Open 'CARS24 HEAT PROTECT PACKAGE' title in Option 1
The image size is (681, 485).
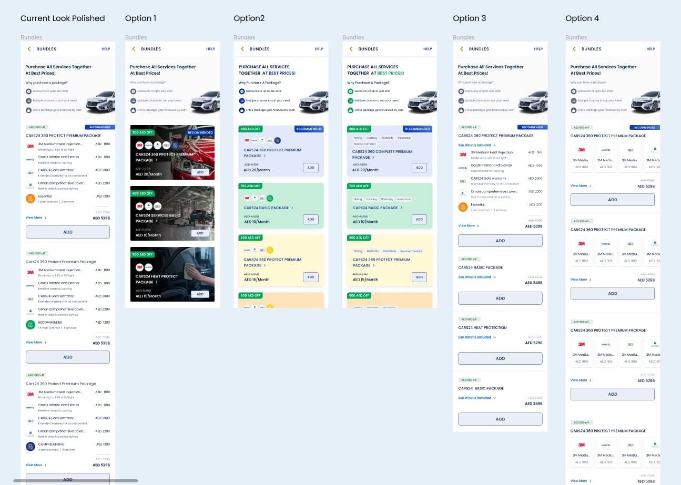pos(157,279)
